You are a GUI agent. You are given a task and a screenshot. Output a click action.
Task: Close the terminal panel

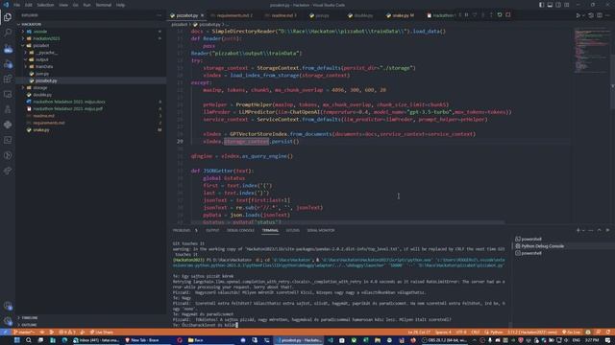click(x=607, y=230)
